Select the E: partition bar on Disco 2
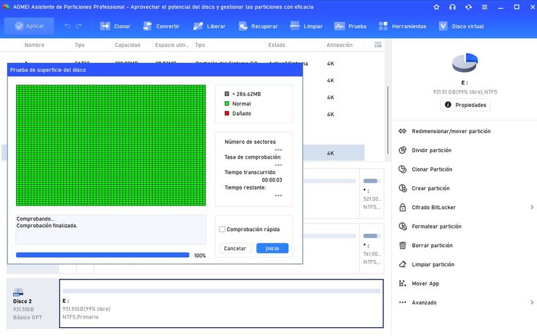The image size is (537, 336). 222,304
